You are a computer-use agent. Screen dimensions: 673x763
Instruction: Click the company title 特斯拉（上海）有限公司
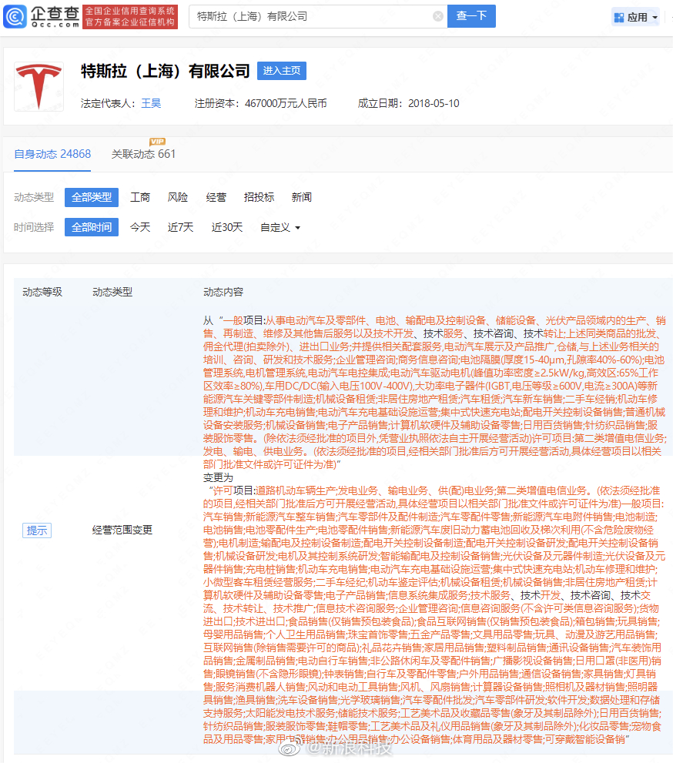click(166, 71)
